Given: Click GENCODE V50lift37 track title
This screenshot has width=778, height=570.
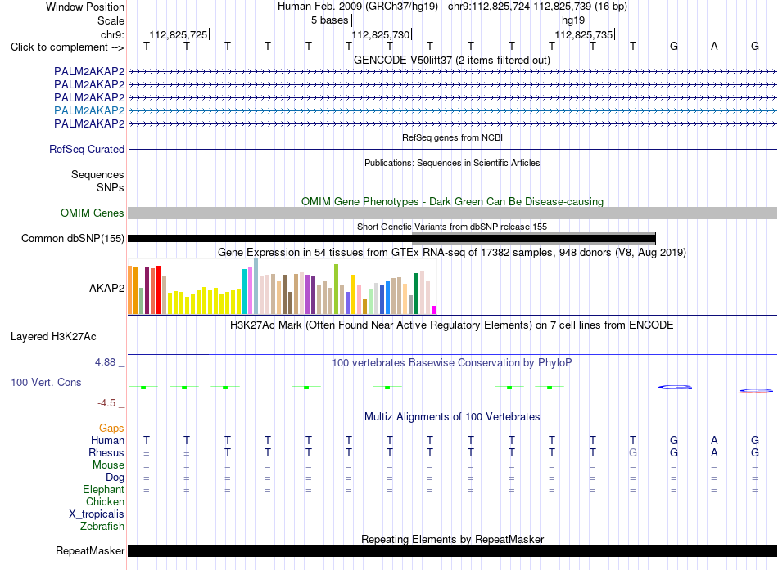Looking at the screenshot, I should (x=452, y=60).
